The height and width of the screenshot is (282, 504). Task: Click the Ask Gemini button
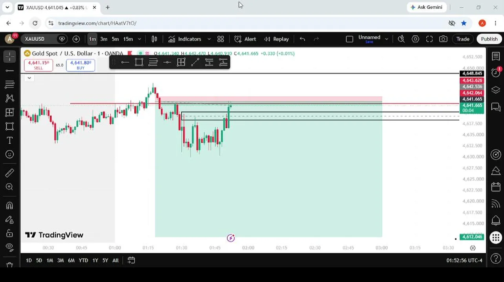[426, 7]
